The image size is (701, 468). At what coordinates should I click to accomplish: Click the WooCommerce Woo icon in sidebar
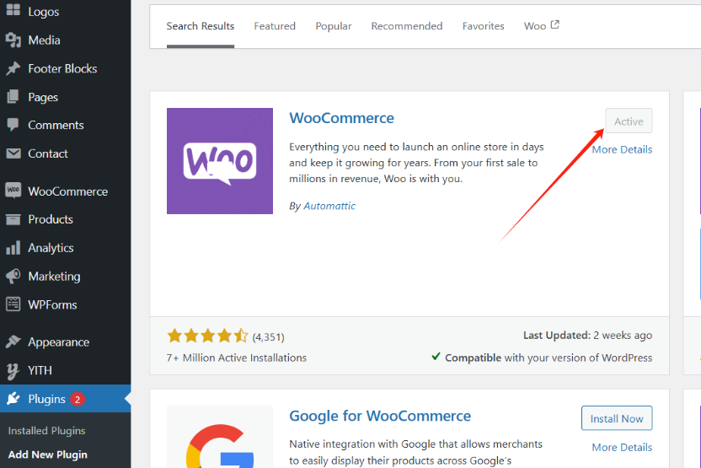coord(13,191)
